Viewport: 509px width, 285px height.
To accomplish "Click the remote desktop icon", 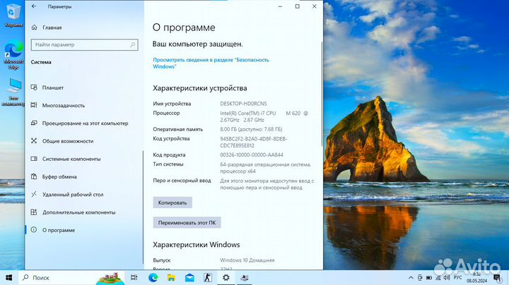I will [34, 194].
